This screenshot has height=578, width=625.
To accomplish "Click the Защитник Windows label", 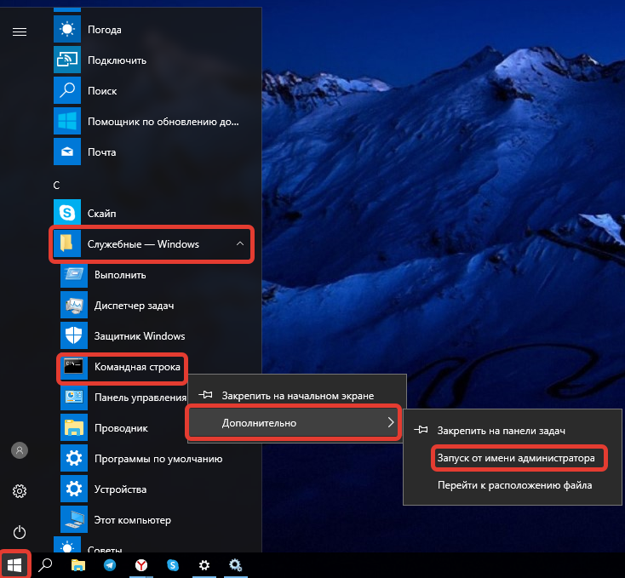I will [140, 336].
